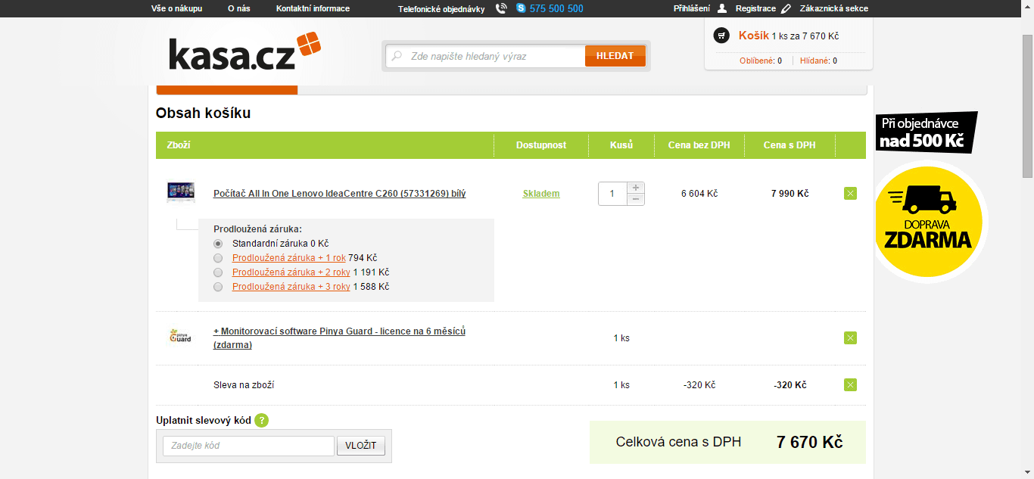This screenshot has width=1034, height=479.
Task: Open Zákaznická sekce
Action: pyautogui.click(x=834, y=8)
